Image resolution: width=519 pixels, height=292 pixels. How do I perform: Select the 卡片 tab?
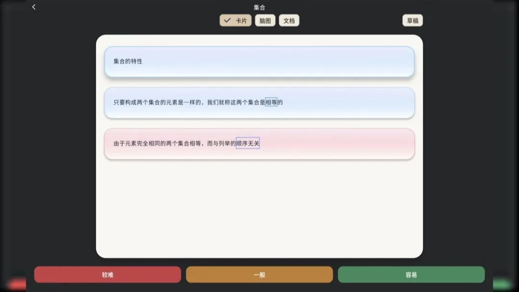(235, 21)
